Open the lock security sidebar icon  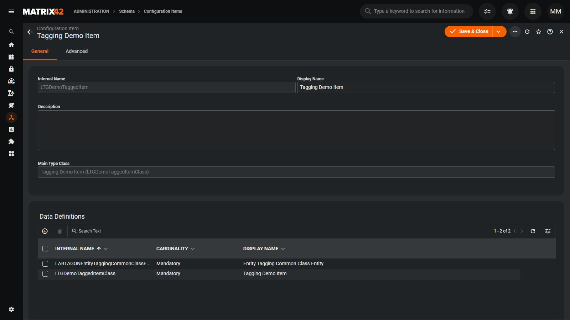click(11, 69)
